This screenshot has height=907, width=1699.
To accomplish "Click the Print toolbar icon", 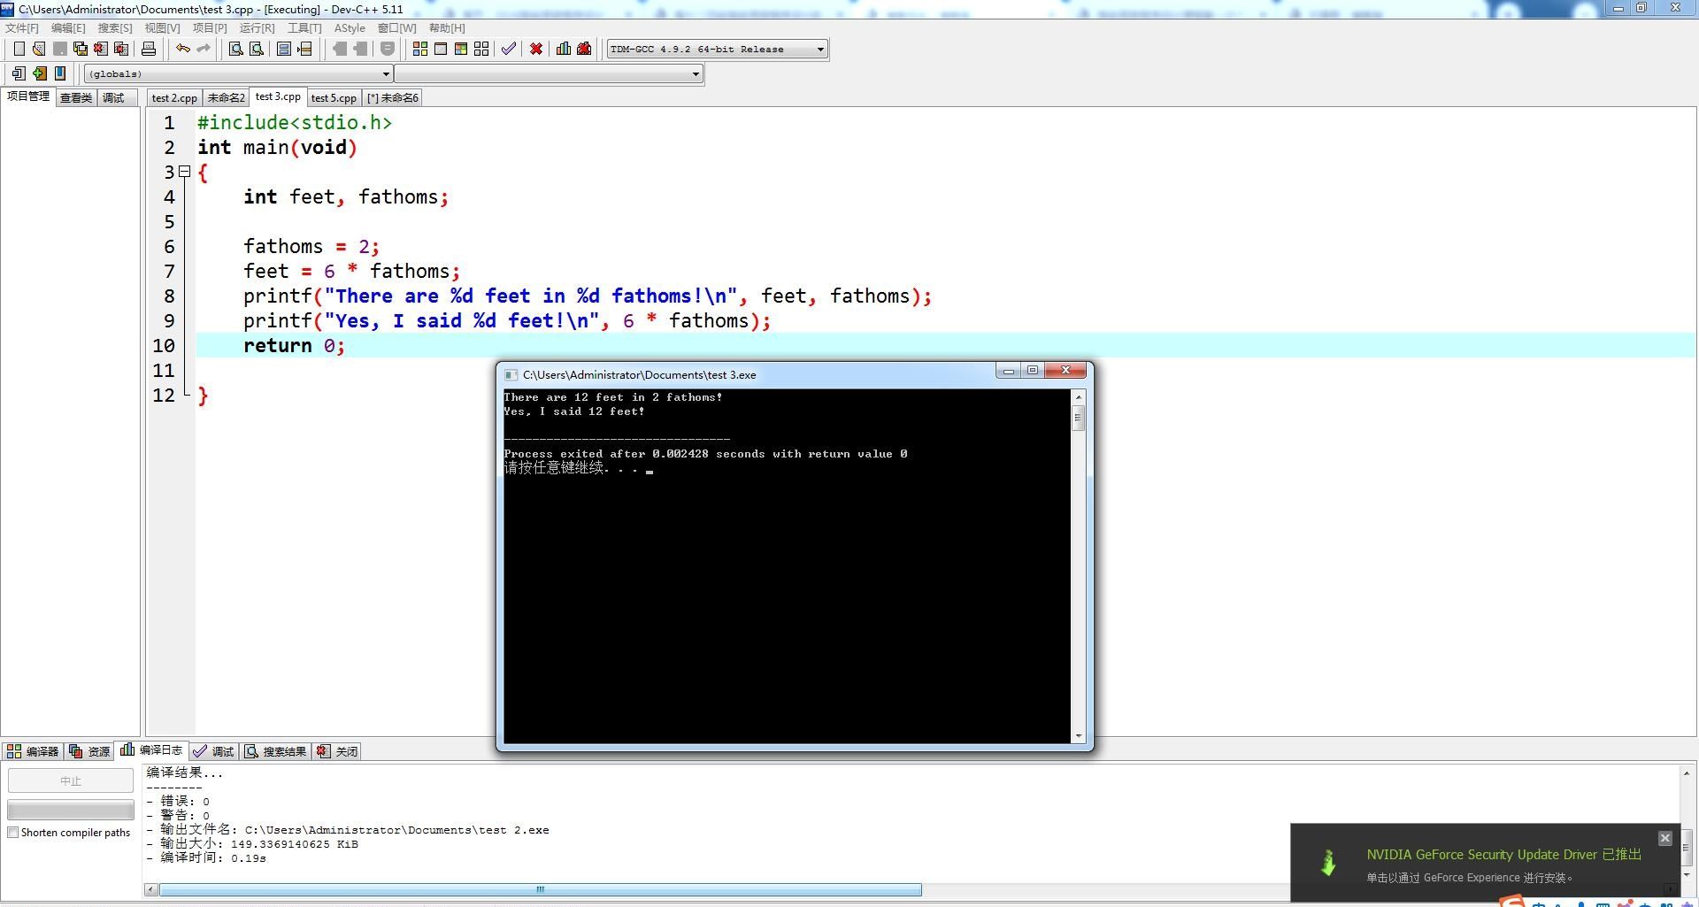I will point(149,50).
